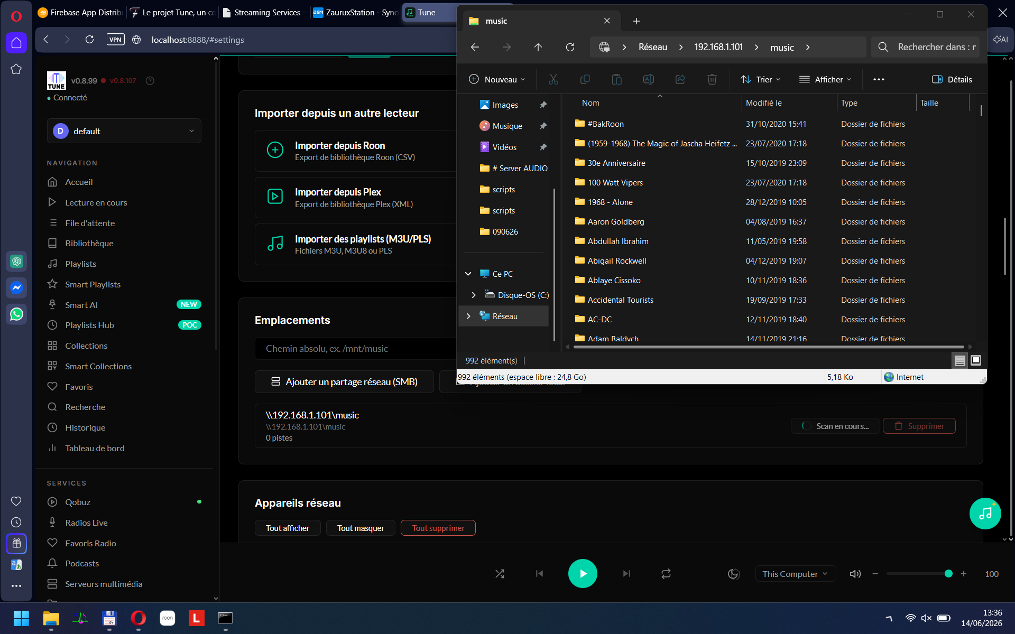The height and width of the screenshot is (634, 1015).
Task: Click Importer des playlists (M3U/PLS)
Action: (x=355, y=244)
